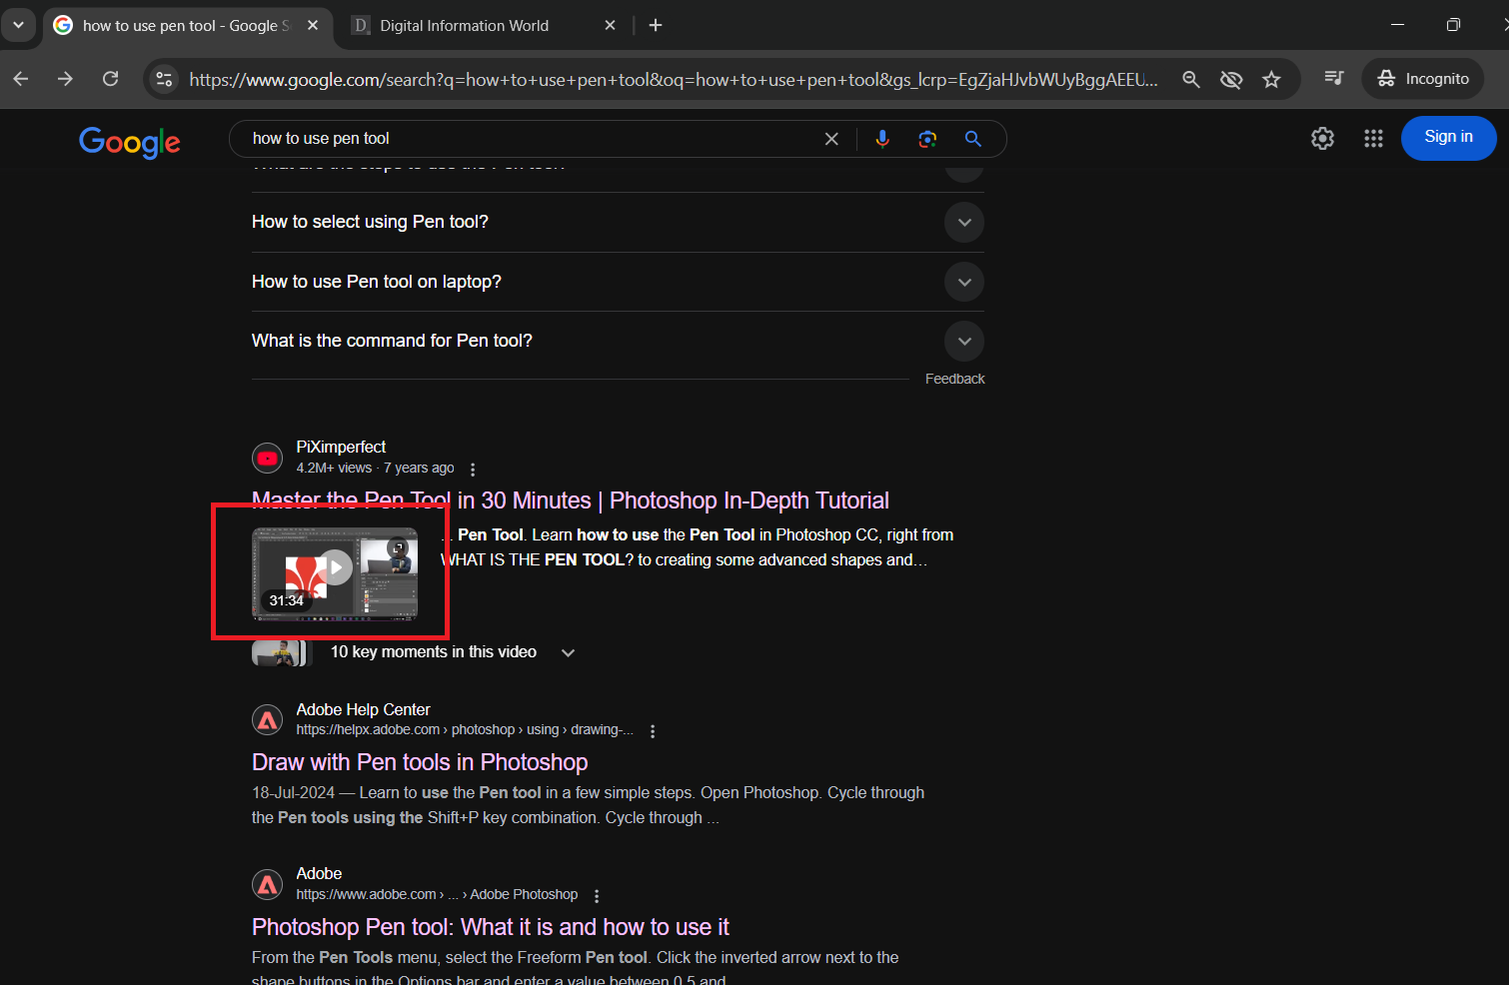The image size is (1509, 985).
Task: View site information in address bar
Action: coord(164,79)
